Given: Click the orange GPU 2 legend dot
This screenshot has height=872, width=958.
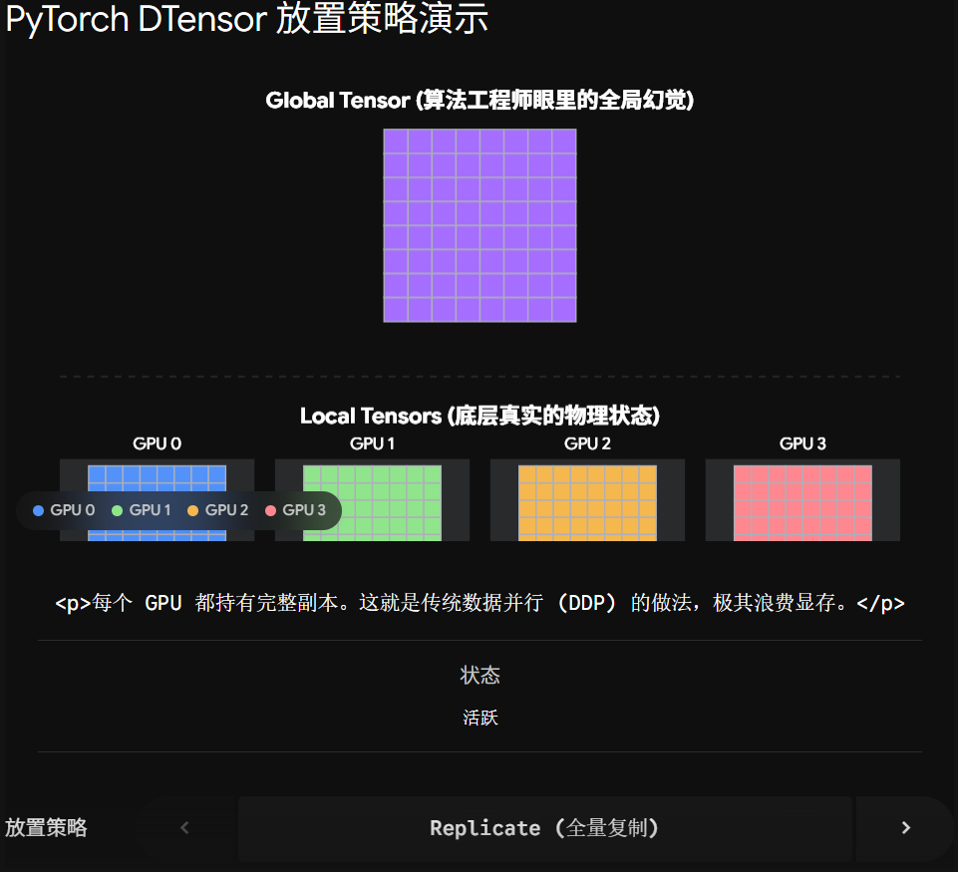Looking at the screenshot, I should coord(193,510).
